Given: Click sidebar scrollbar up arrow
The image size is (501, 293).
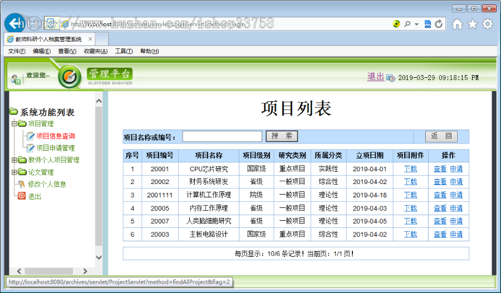Looking at the screenshot, I should (x=99, y=101).
